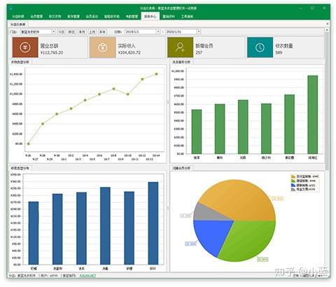This screenshot has width=336, height=287.
Task: Expand the end date 2020/1/31 picker
Action: (199, 31)
